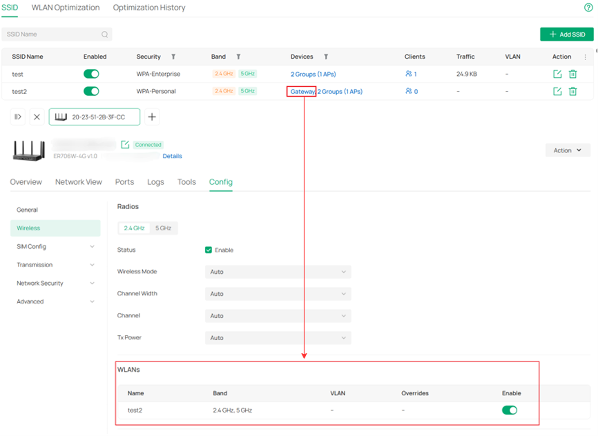Edit the test2 SSID
This screenshot has height=436, width=598.
click(x=557, y=91)
